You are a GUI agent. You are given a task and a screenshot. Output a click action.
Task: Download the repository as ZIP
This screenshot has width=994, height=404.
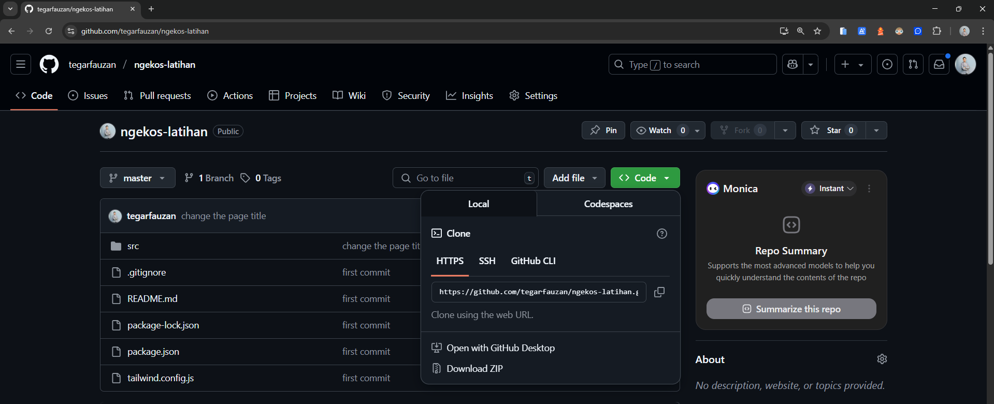tap(467, 369)
